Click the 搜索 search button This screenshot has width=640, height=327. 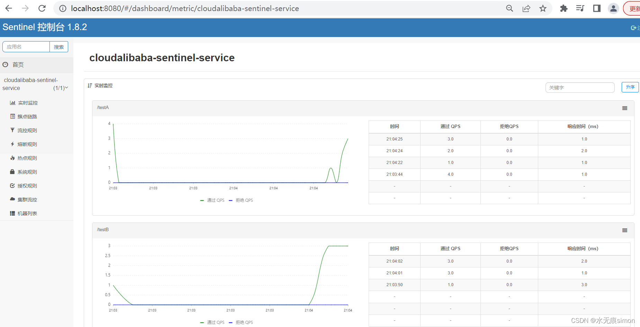coord(59,47)
